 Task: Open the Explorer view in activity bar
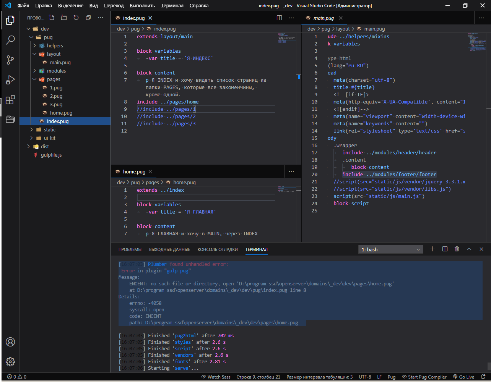10,20
